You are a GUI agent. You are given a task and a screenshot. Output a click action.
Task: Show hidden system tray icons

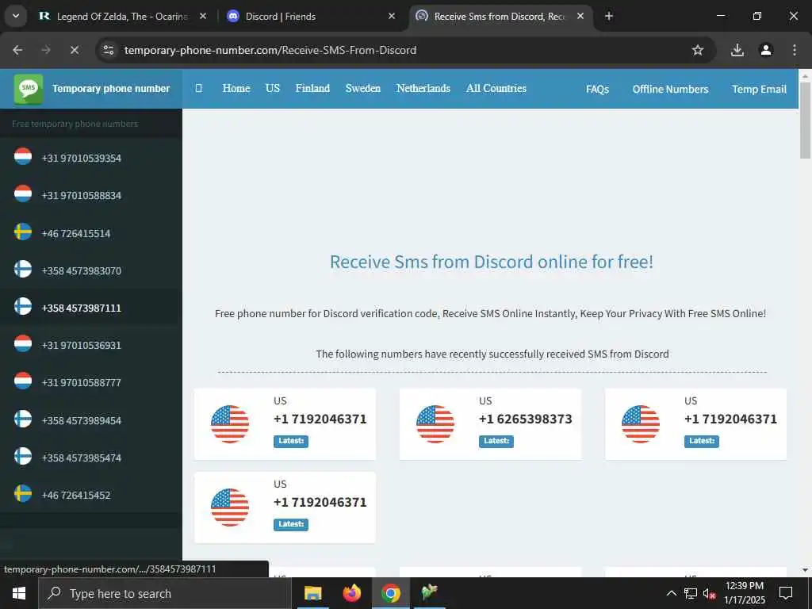click(x=671, y=593)
